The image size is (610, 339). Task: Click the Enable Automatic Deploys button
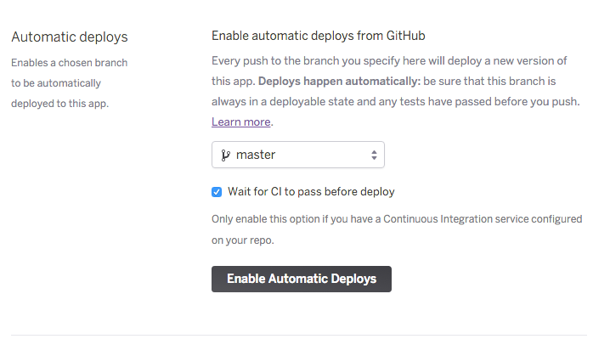point(302,279)
